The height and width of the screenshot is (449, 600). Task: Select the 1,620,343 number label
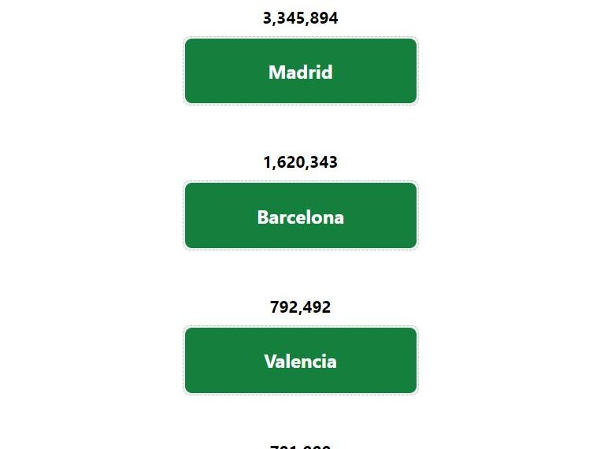click(300, 162)
